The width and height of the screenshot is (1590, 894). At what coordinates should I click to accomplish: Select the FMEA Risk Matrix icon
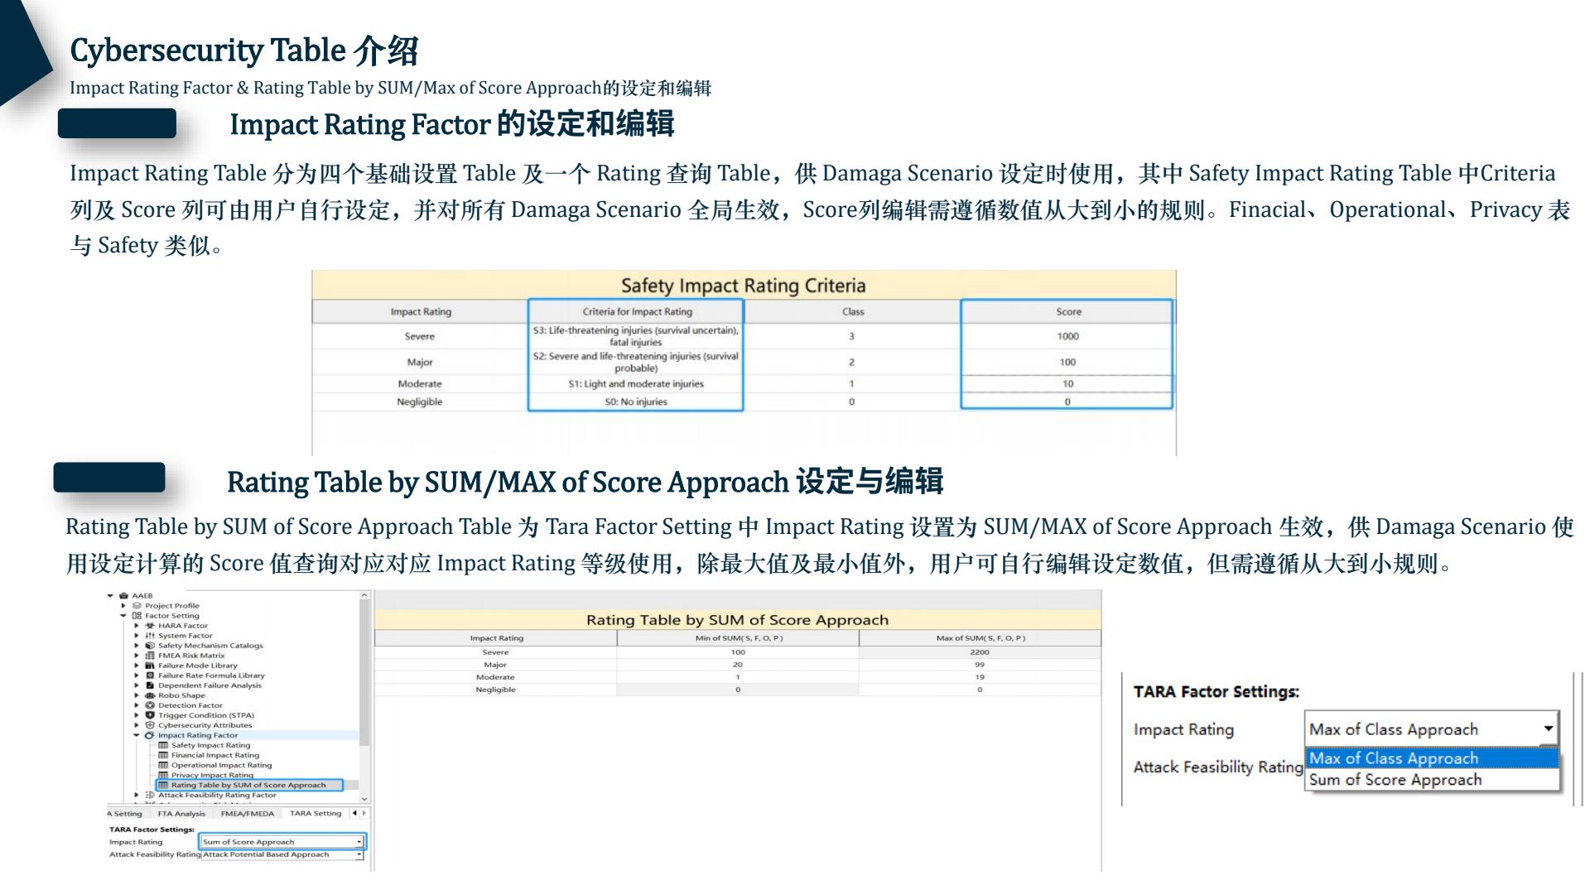tap(152, 656)
